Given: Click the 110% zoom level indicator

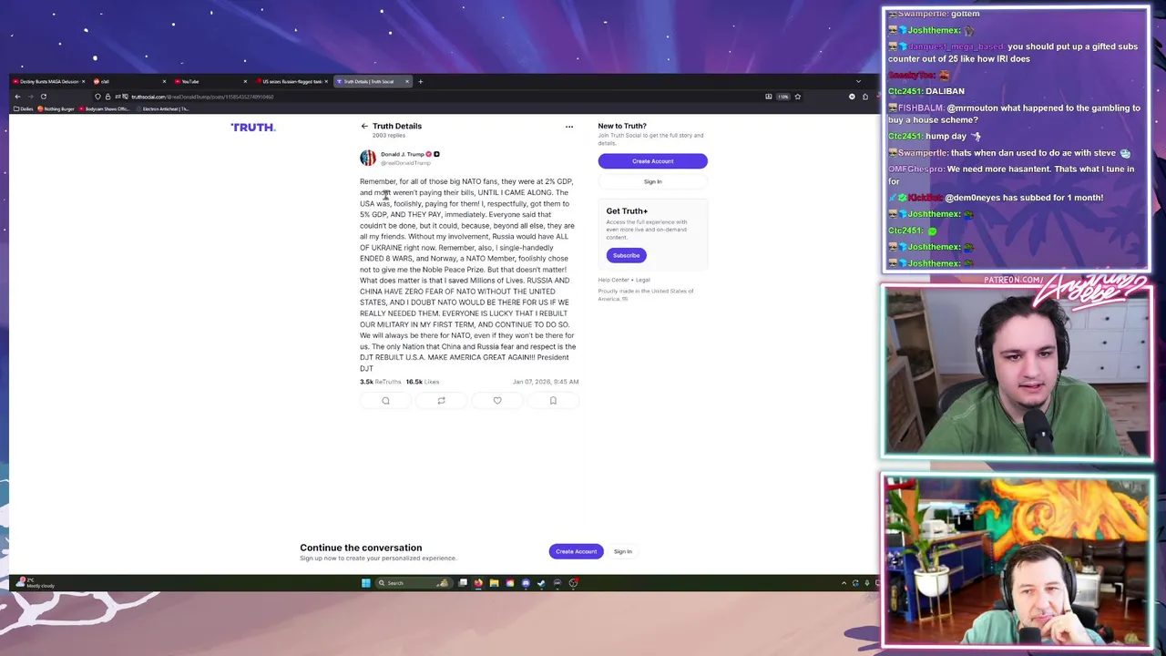Looking at the screenshot, I should click(783, 97).
